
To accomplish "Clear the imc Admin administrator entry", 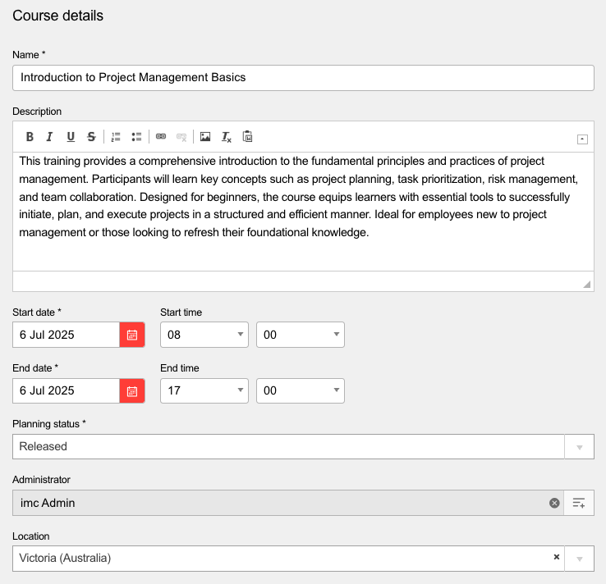I will click(554, 503).
